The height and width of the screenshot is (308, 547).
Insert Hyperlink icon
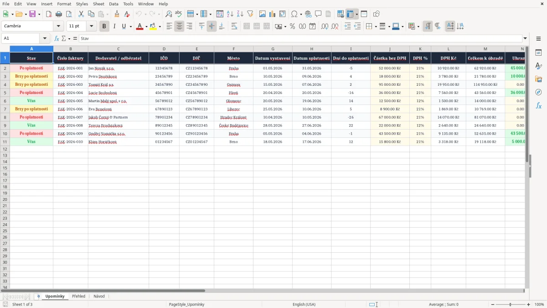click(308, 14)
